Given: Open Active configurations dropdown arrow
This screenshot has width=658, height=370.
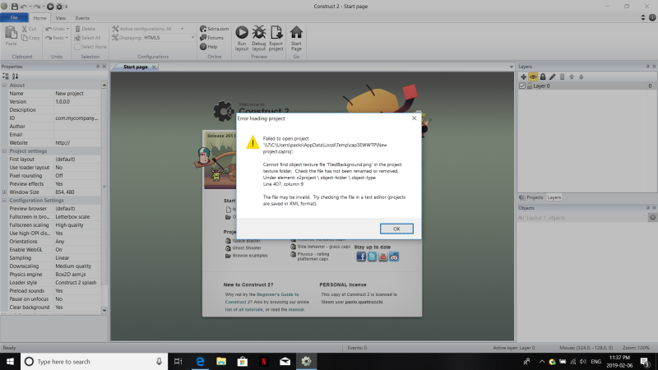Looking at the screenshot, I should coord(182,29).
